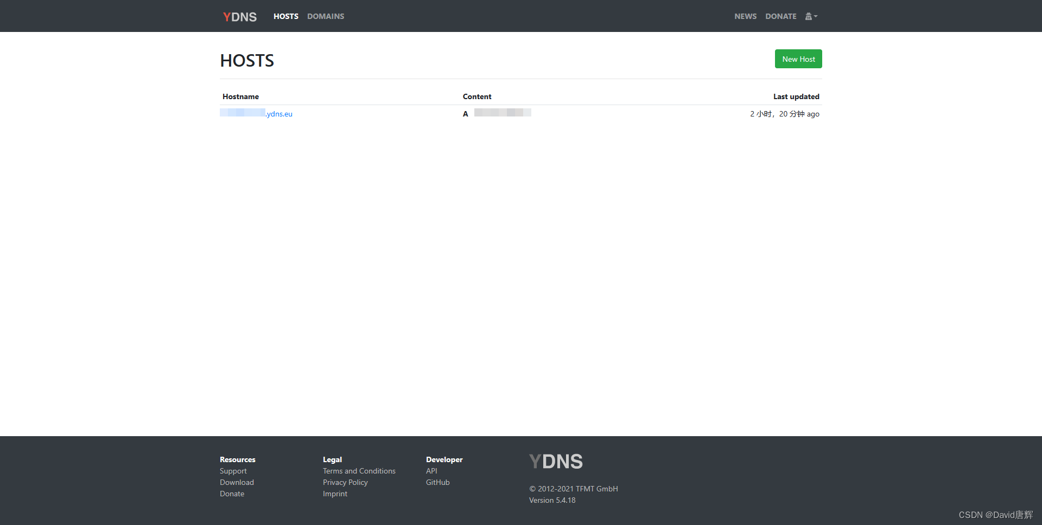Image resolution: width=1042 pixels, height=525 pixels.
Task: Open Imprint link in footer
Action: point(335,494)
